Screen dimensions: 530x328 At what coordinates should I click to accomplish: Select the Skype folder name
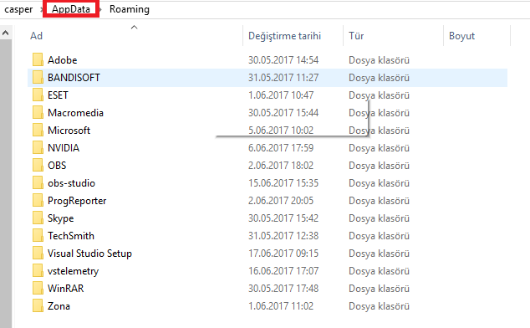tap(60, 218)
